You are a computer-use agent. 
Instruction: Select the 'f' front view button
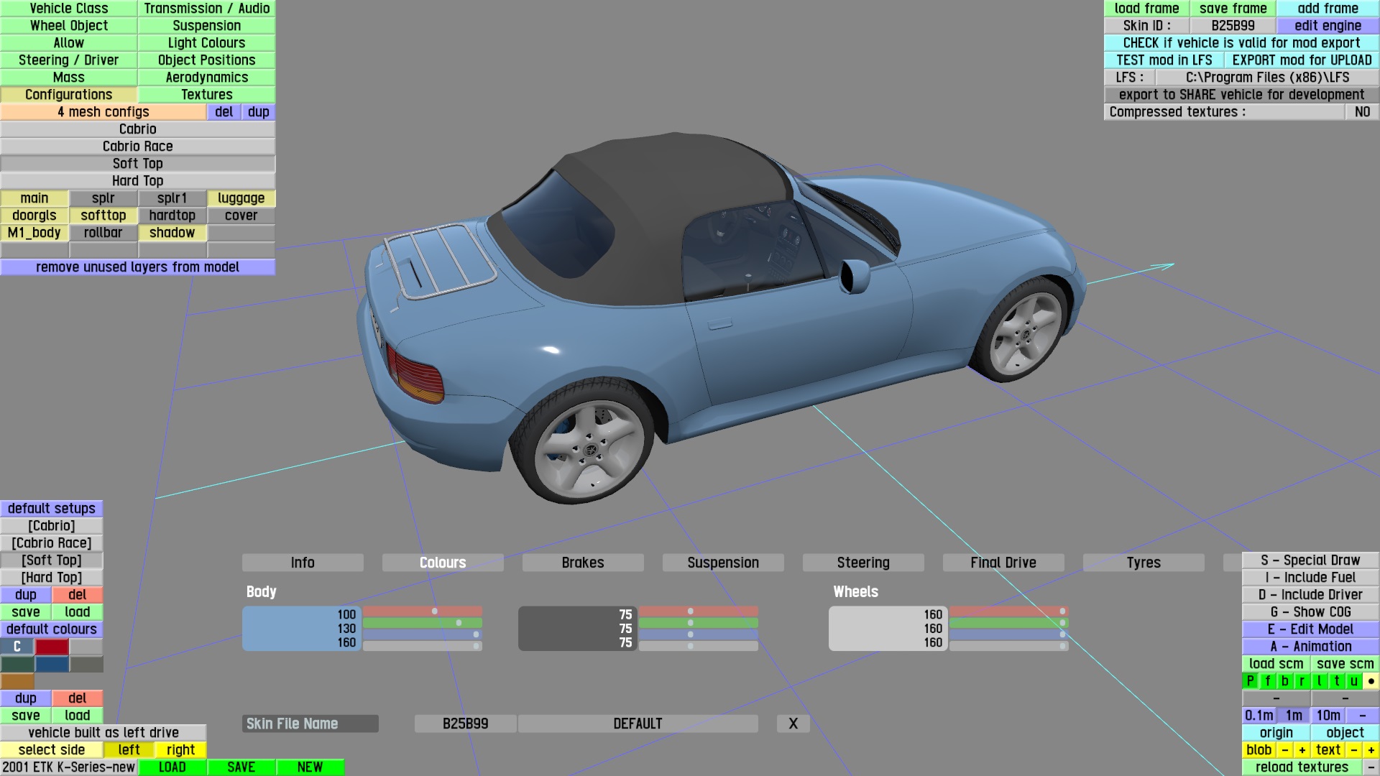pyautogui.click(x=1267, y=681)
